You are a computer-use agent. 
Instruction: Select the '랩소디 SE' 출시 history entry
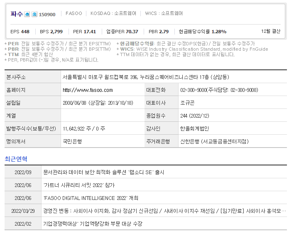[104, 172]
